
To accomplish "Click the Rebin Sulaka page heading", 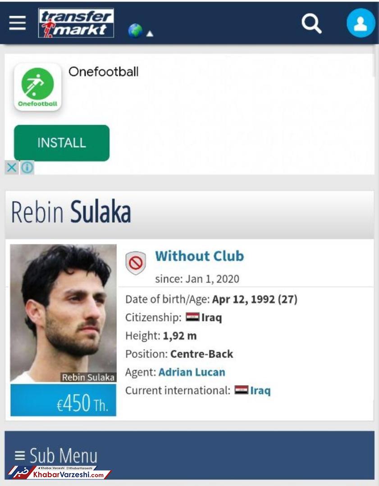I will click(71, 212).
